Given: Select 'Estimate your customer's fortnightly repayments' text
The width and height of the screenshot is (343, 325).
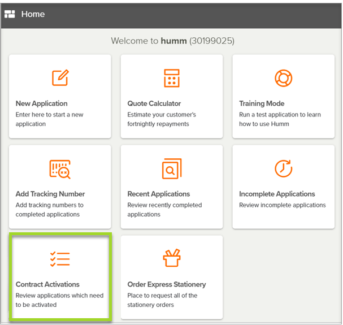Looking at the screenshot, I should coord(162,119).
